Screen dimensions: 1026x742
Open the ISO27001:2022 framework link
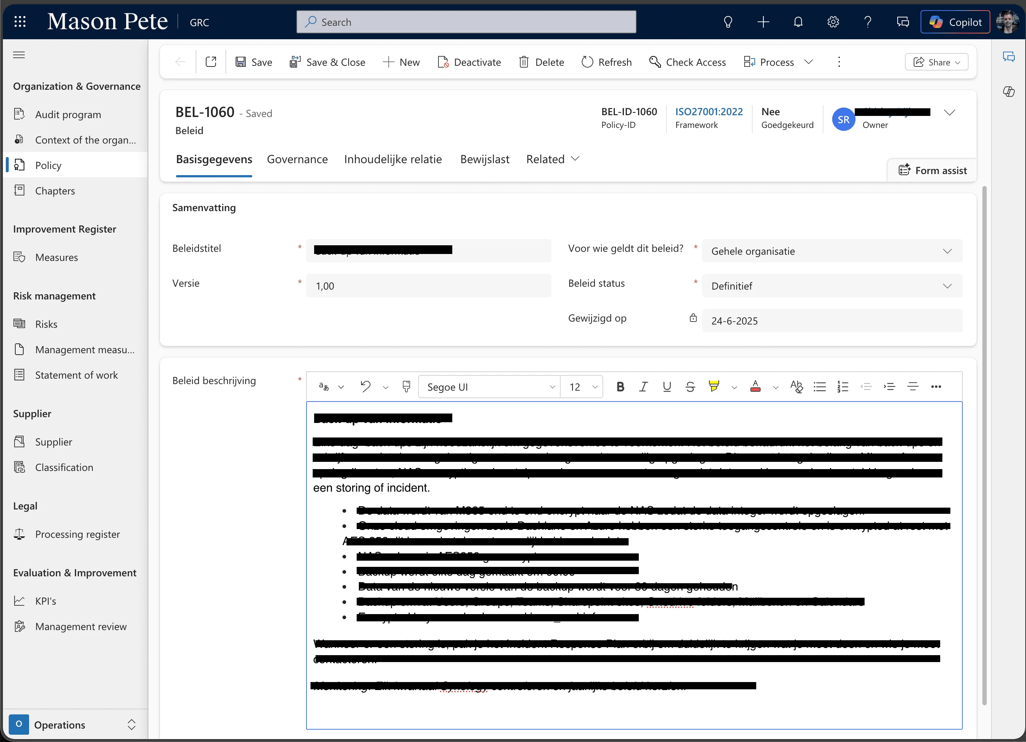tap(709, 112)
